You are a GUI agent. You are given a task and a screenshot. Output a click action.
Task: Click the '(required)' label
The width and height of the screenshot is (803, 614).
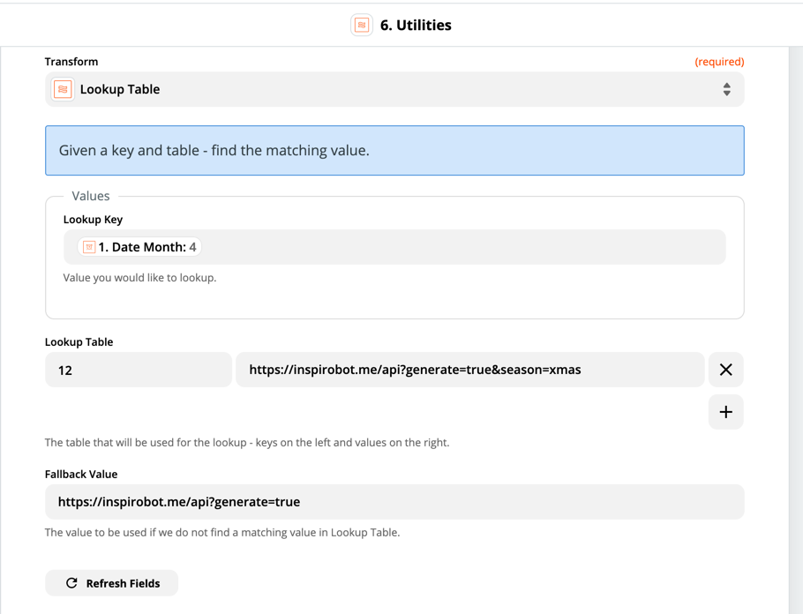(719, 62)
